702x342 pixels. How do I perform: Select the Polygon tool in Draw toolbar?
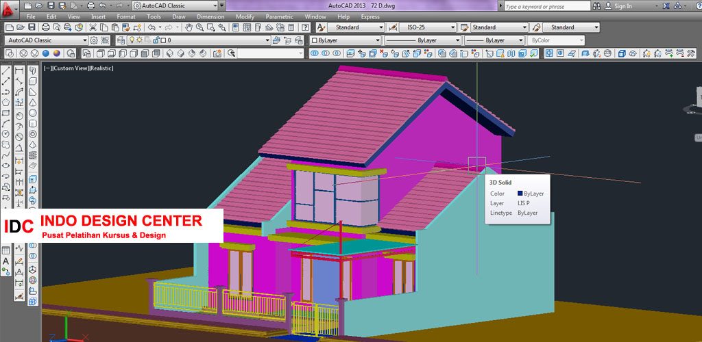pos(5,102)
